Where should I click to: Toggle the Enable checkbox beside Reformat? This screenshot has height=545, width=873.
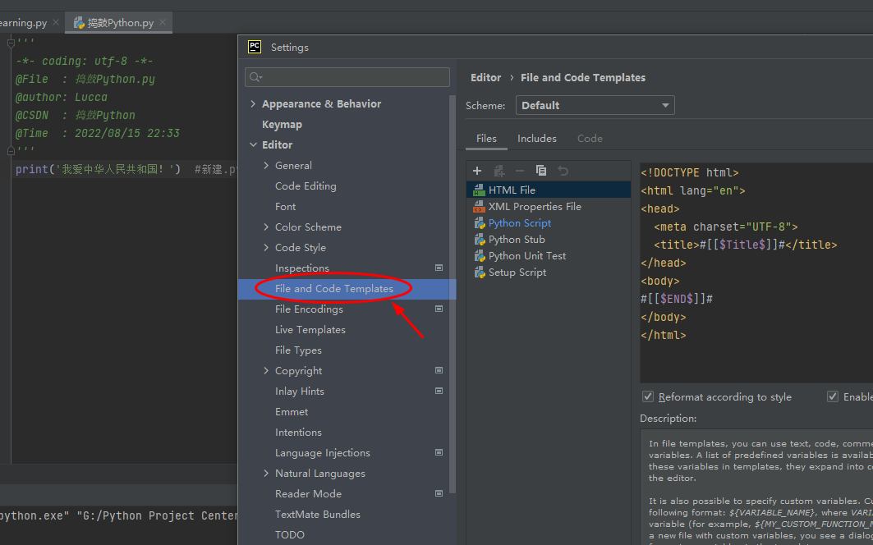click(x=833, y=396)
